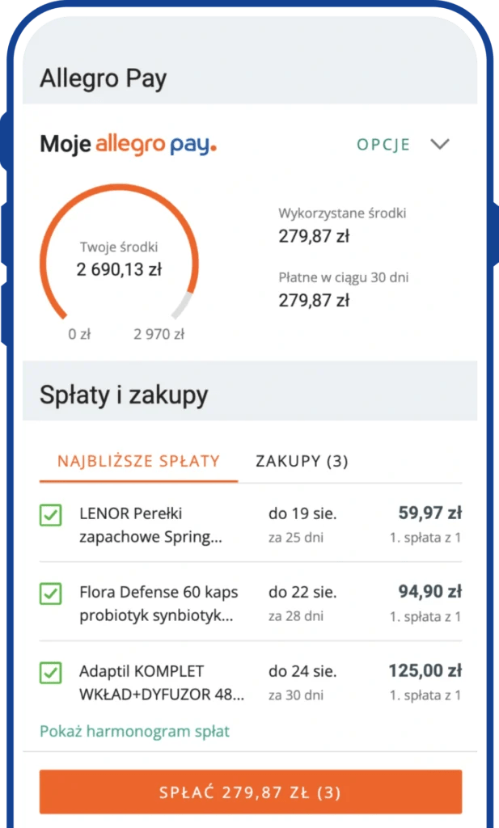
Task: Click the 59,97 zł payment amount
Action: coord(429,513)
